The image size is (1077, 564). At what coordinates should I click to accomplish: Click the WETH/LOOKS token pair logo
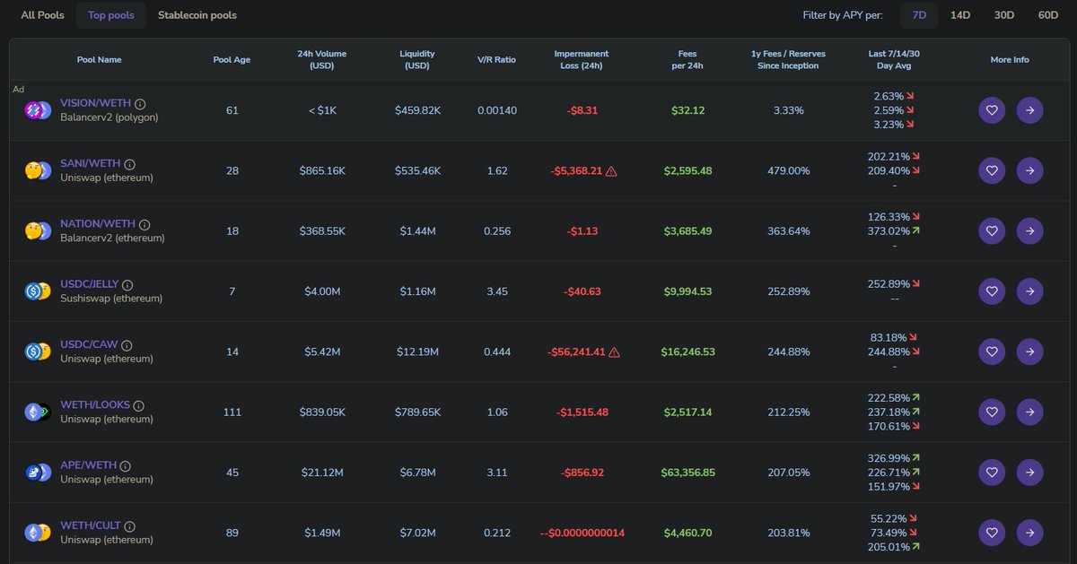coord(38,412)
